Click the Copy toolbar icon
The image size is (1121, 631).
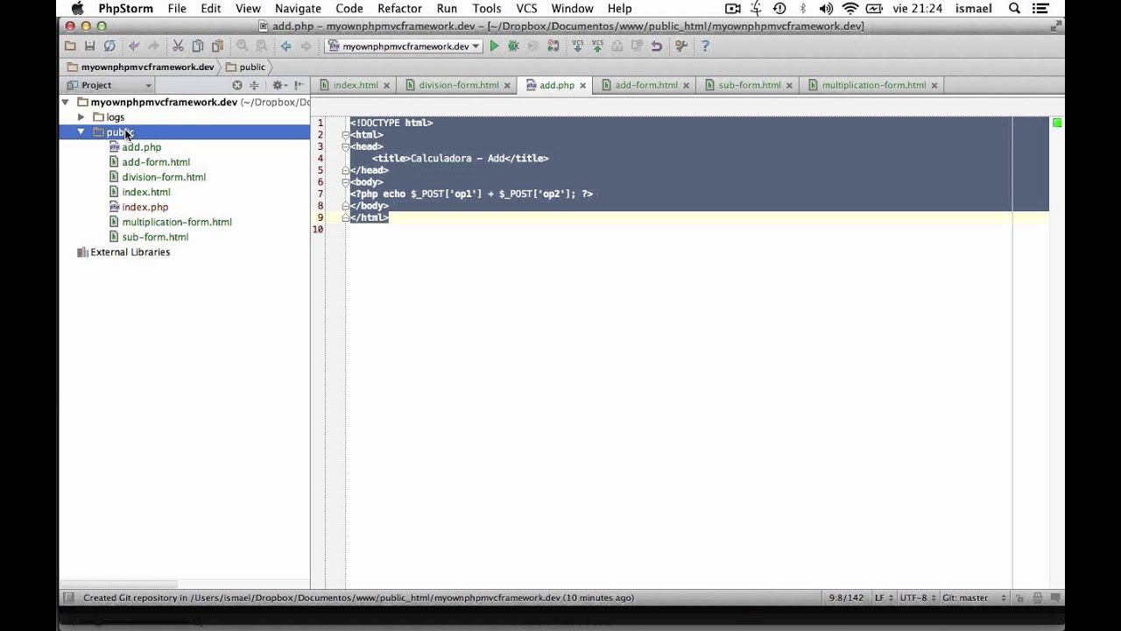tap(198, 46)
